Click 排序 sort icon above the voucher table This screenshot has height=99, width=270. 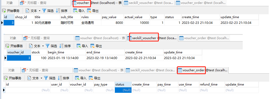click(58, 11)
